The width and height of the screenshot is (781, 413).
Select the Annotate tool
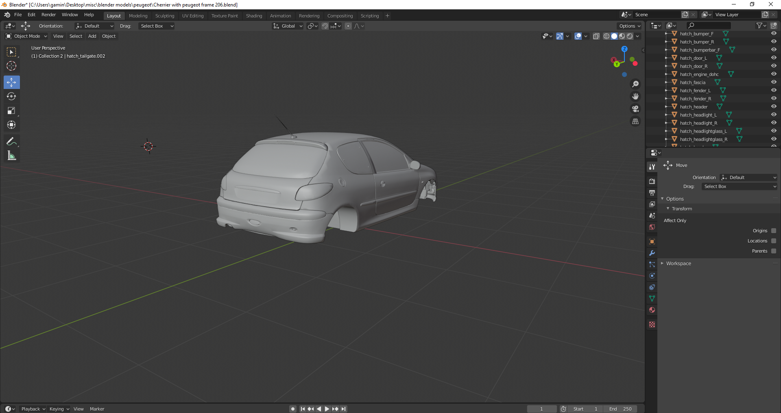coord(12,141)
